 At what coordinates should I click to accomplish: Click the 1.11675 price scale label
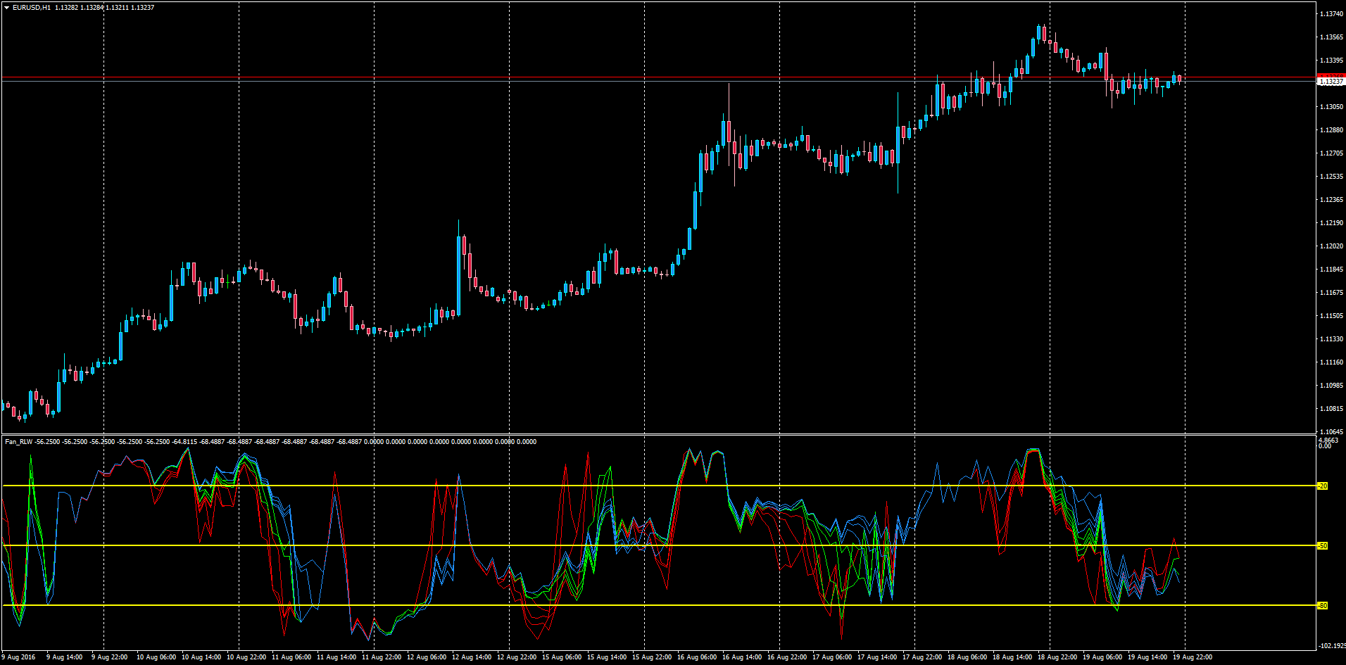pyautogui.click(x=1331, y=293)
